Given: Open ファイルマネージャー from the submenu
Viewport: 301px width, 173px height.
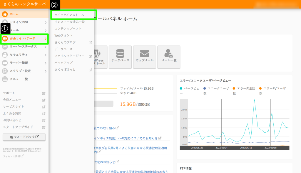Looking at the screenshot, I should pos(69,56).
